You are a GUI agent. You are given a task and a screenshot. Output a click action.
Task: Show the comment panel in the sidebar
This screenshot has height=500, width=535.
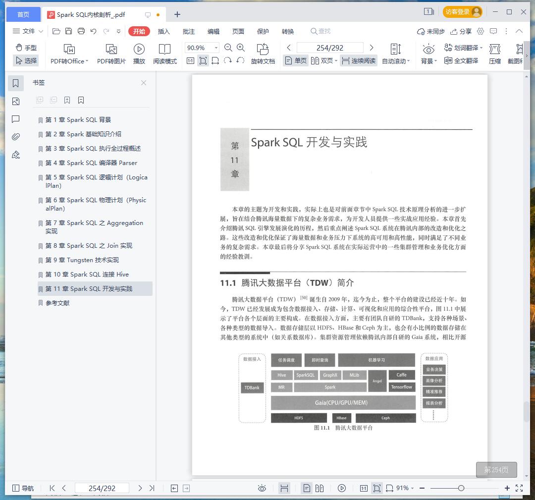point(16,119)
